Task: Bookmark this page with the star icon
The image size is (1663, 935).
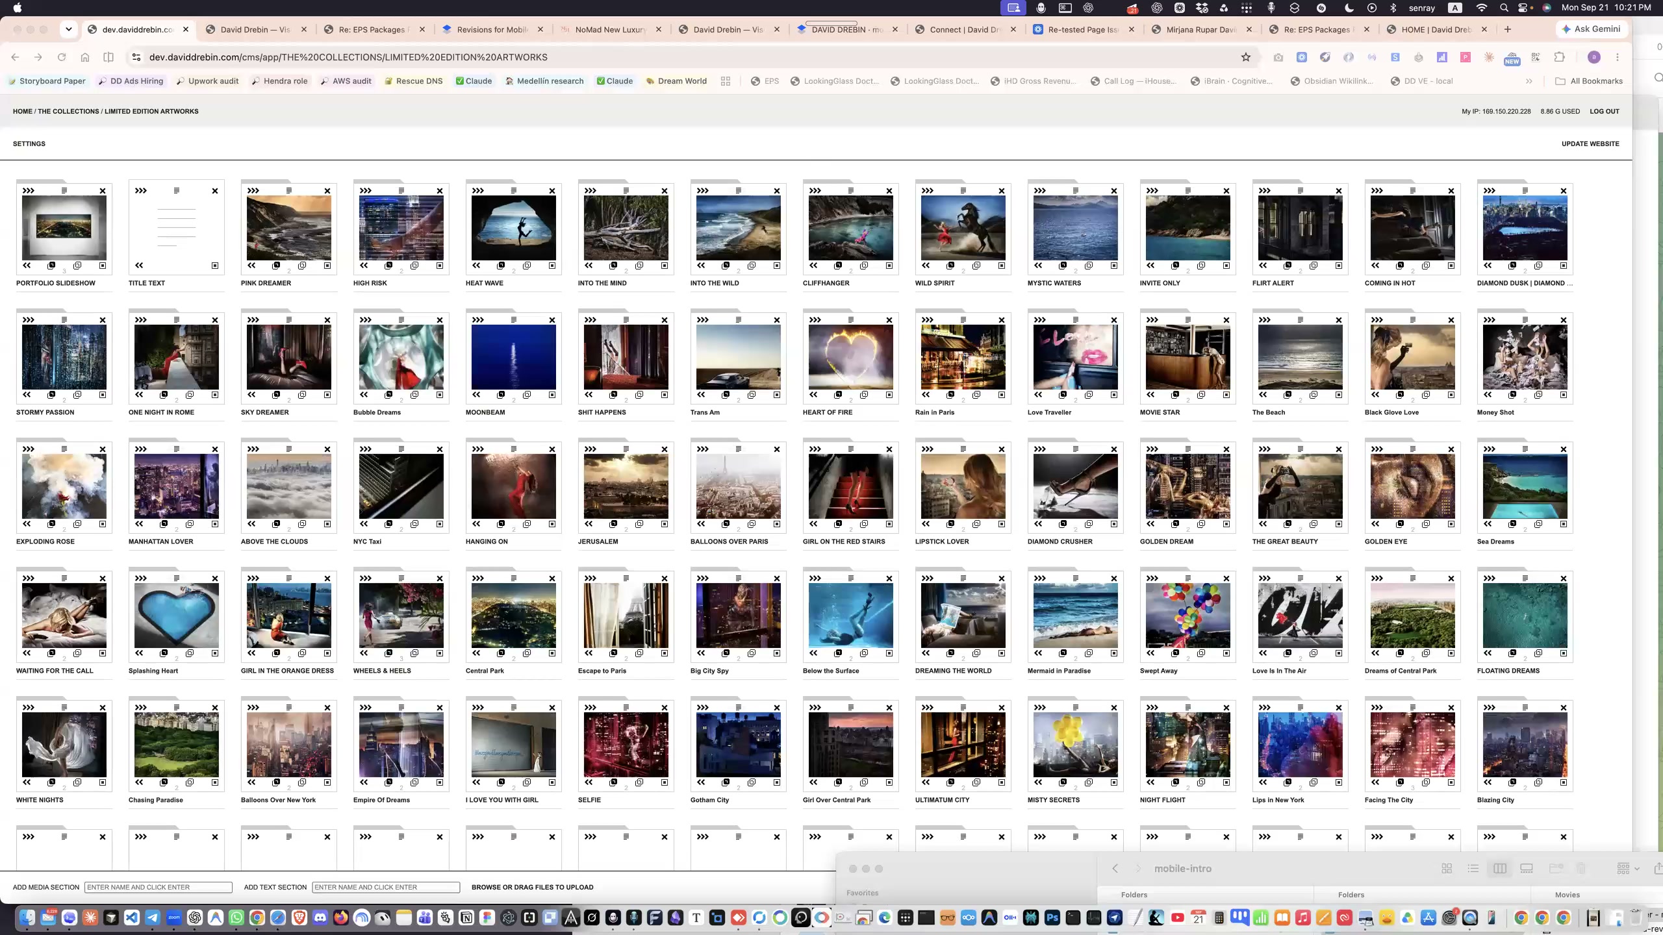Action: point(1245,57)
